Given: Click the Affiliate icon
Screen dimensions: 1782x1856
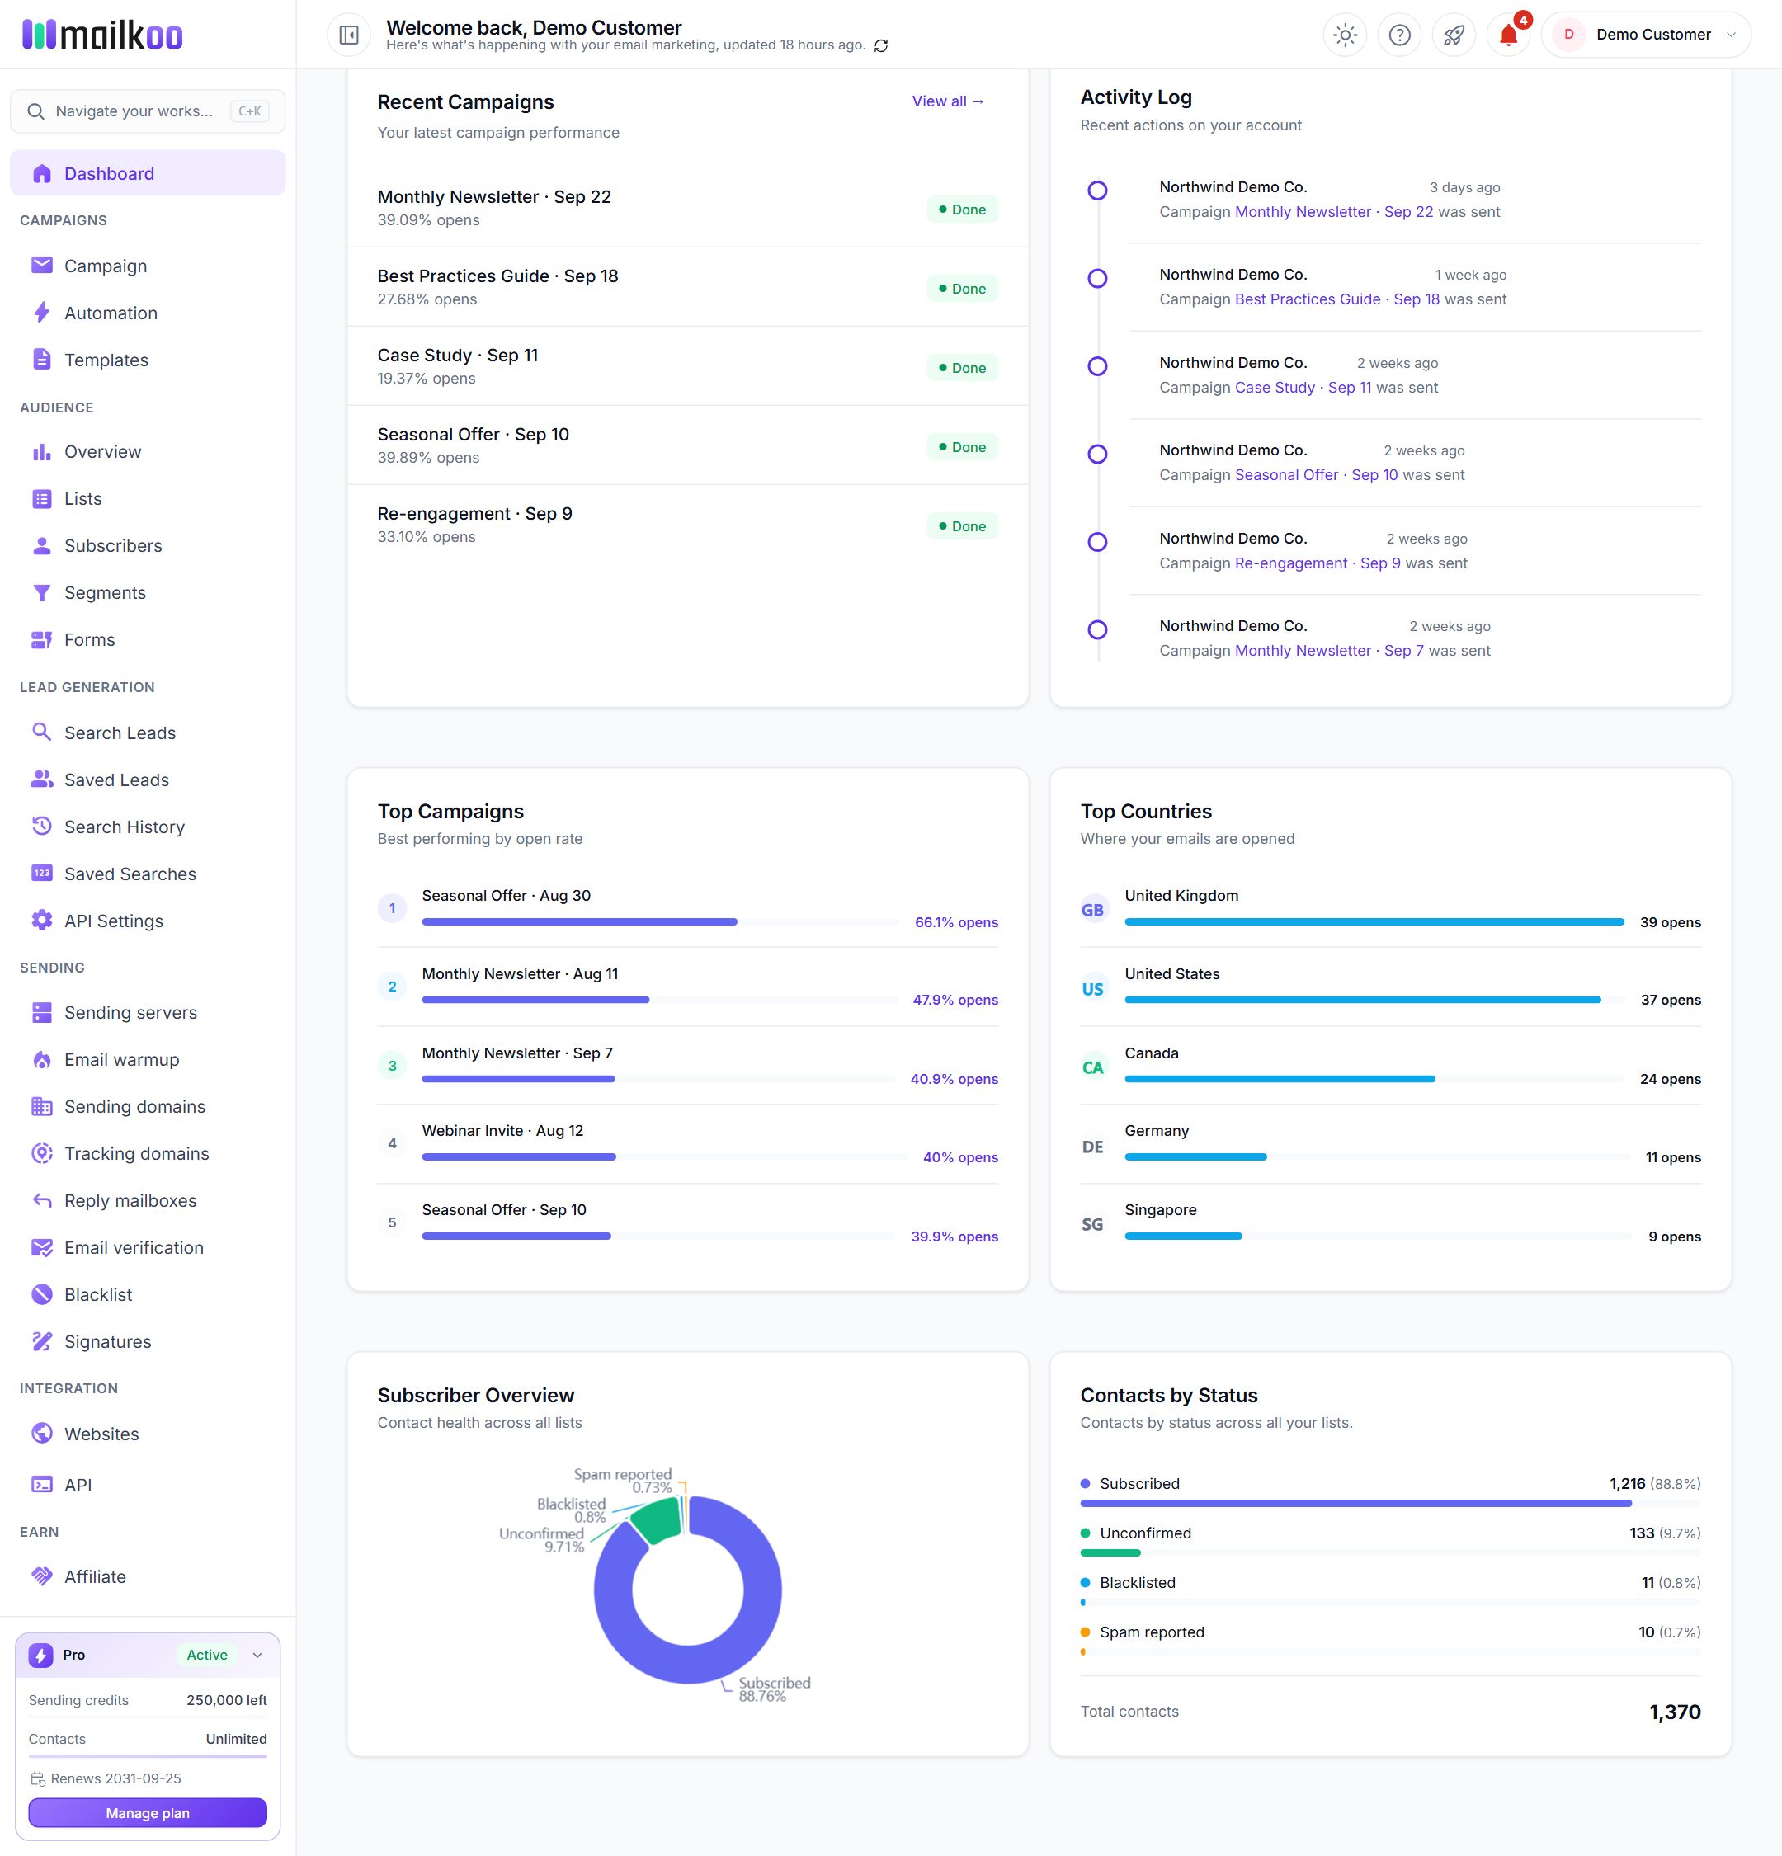Looking at the screenshot, I should [41, 1576].
